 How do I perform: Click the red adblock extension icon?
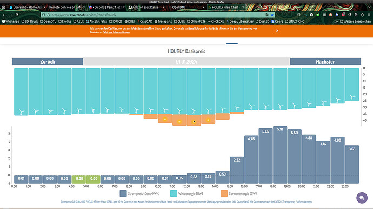click(x=343, y=15)
